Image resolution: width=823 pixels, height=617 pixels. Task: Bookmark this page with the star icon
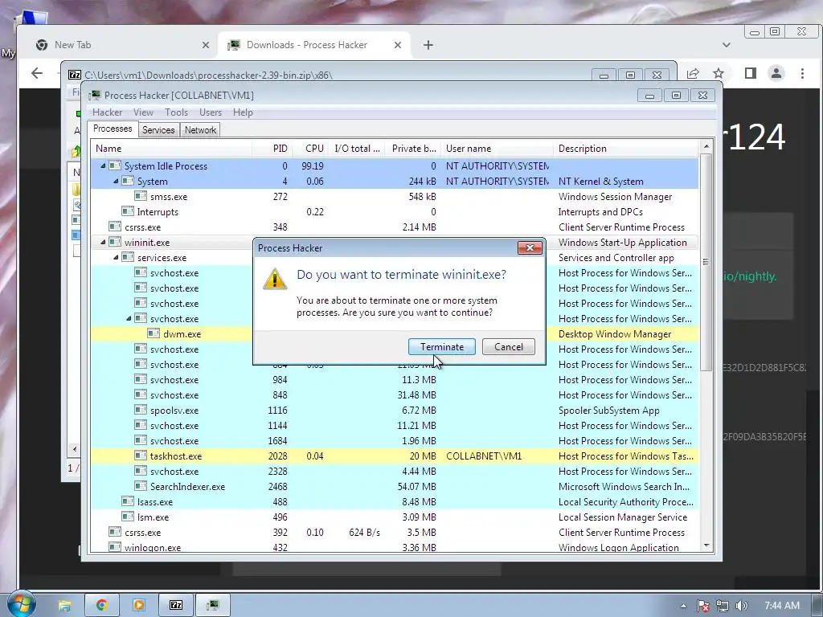(719, 73)
